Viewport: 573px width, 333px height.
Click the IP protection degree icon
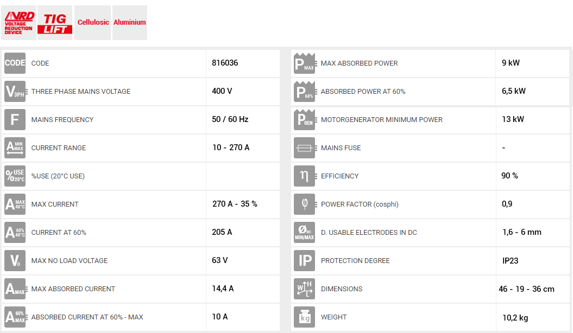tap(304, 260)
